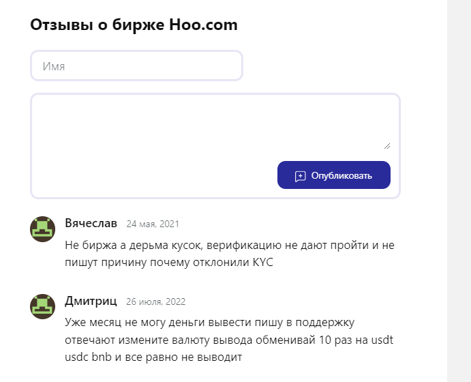Screen dimensions: 471x382
Task: Select the author name "Дмитриц"
Action: point(91,301)
